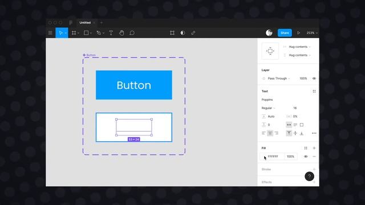This screenshot has width=365, height=205.
Task: Click the Use as mask icon
Action: pos(182,33)
